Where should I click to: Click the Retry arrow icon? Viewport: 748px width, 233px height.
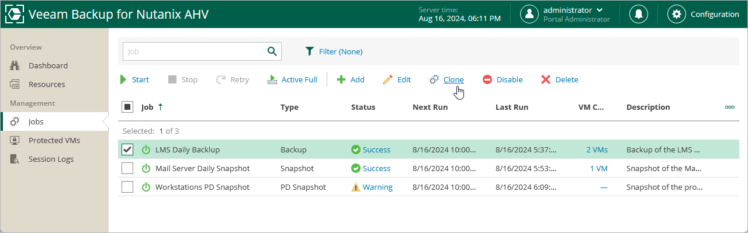coord(221,79)
